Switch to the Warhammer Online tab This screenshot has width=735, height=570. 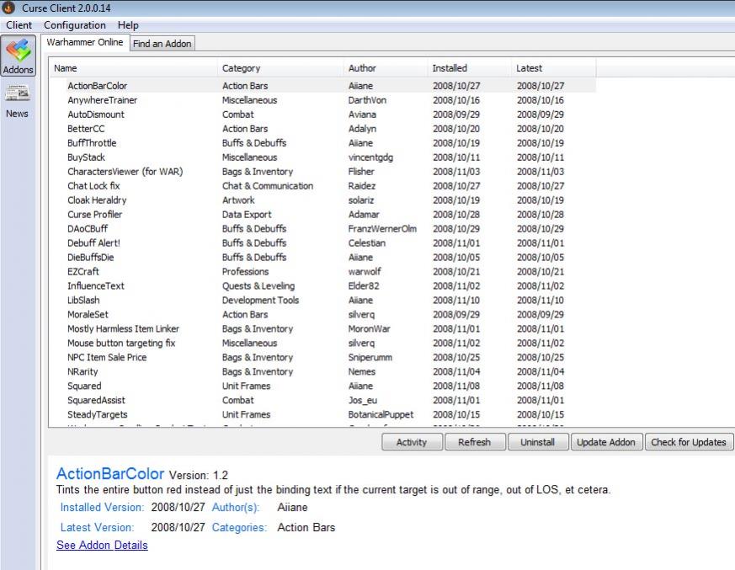tap(85, 42)
